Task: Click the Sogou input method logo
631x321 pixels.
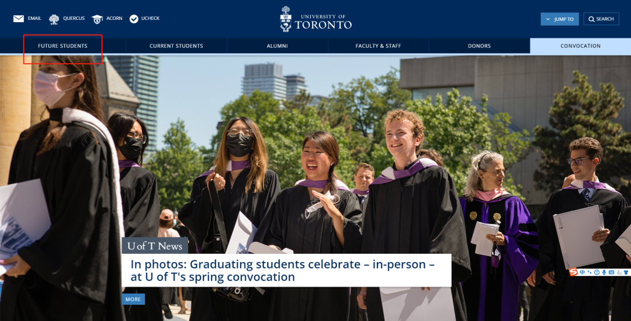Action: click(573, 272)
